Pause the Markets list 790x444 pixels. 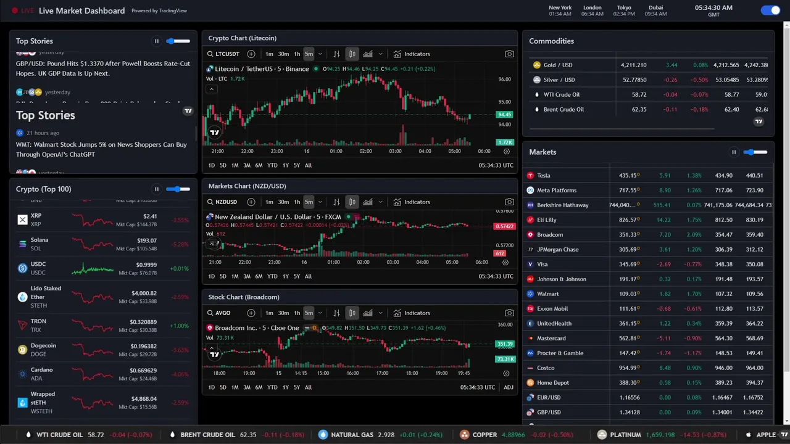point(734,152)
